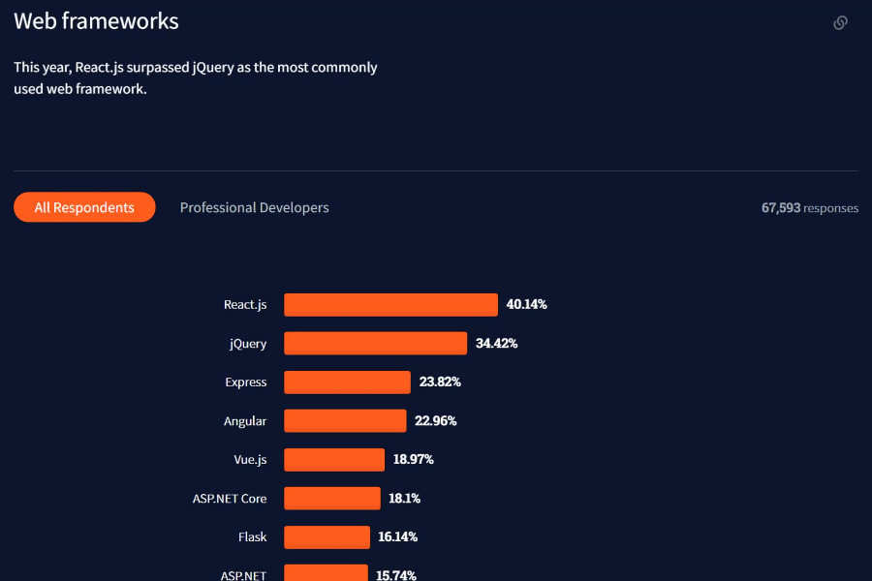Click the "Angular" chart label
The width and height of the screenshot is (872, 581).
pyautogui.click(x=245, y=421)
